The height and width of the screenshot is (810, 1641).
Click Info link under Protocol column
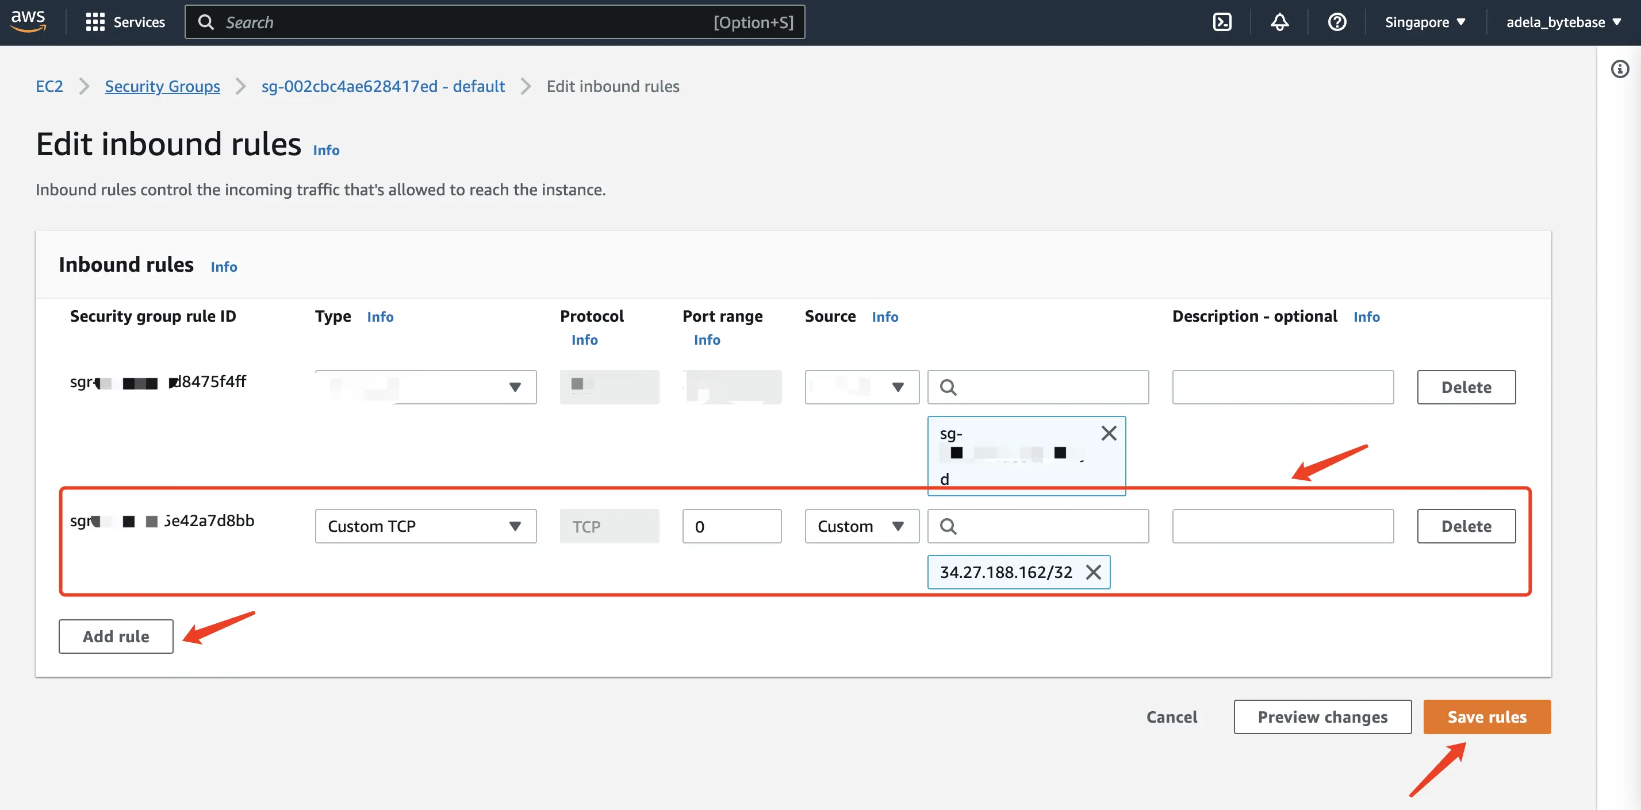[x=584, y=340]
